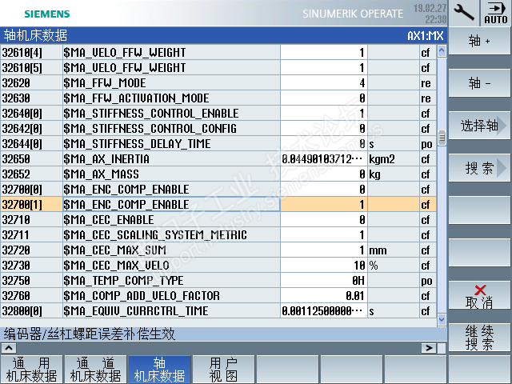Click the date and time display
The image size is (512, 384).
(x=430, y=14)
